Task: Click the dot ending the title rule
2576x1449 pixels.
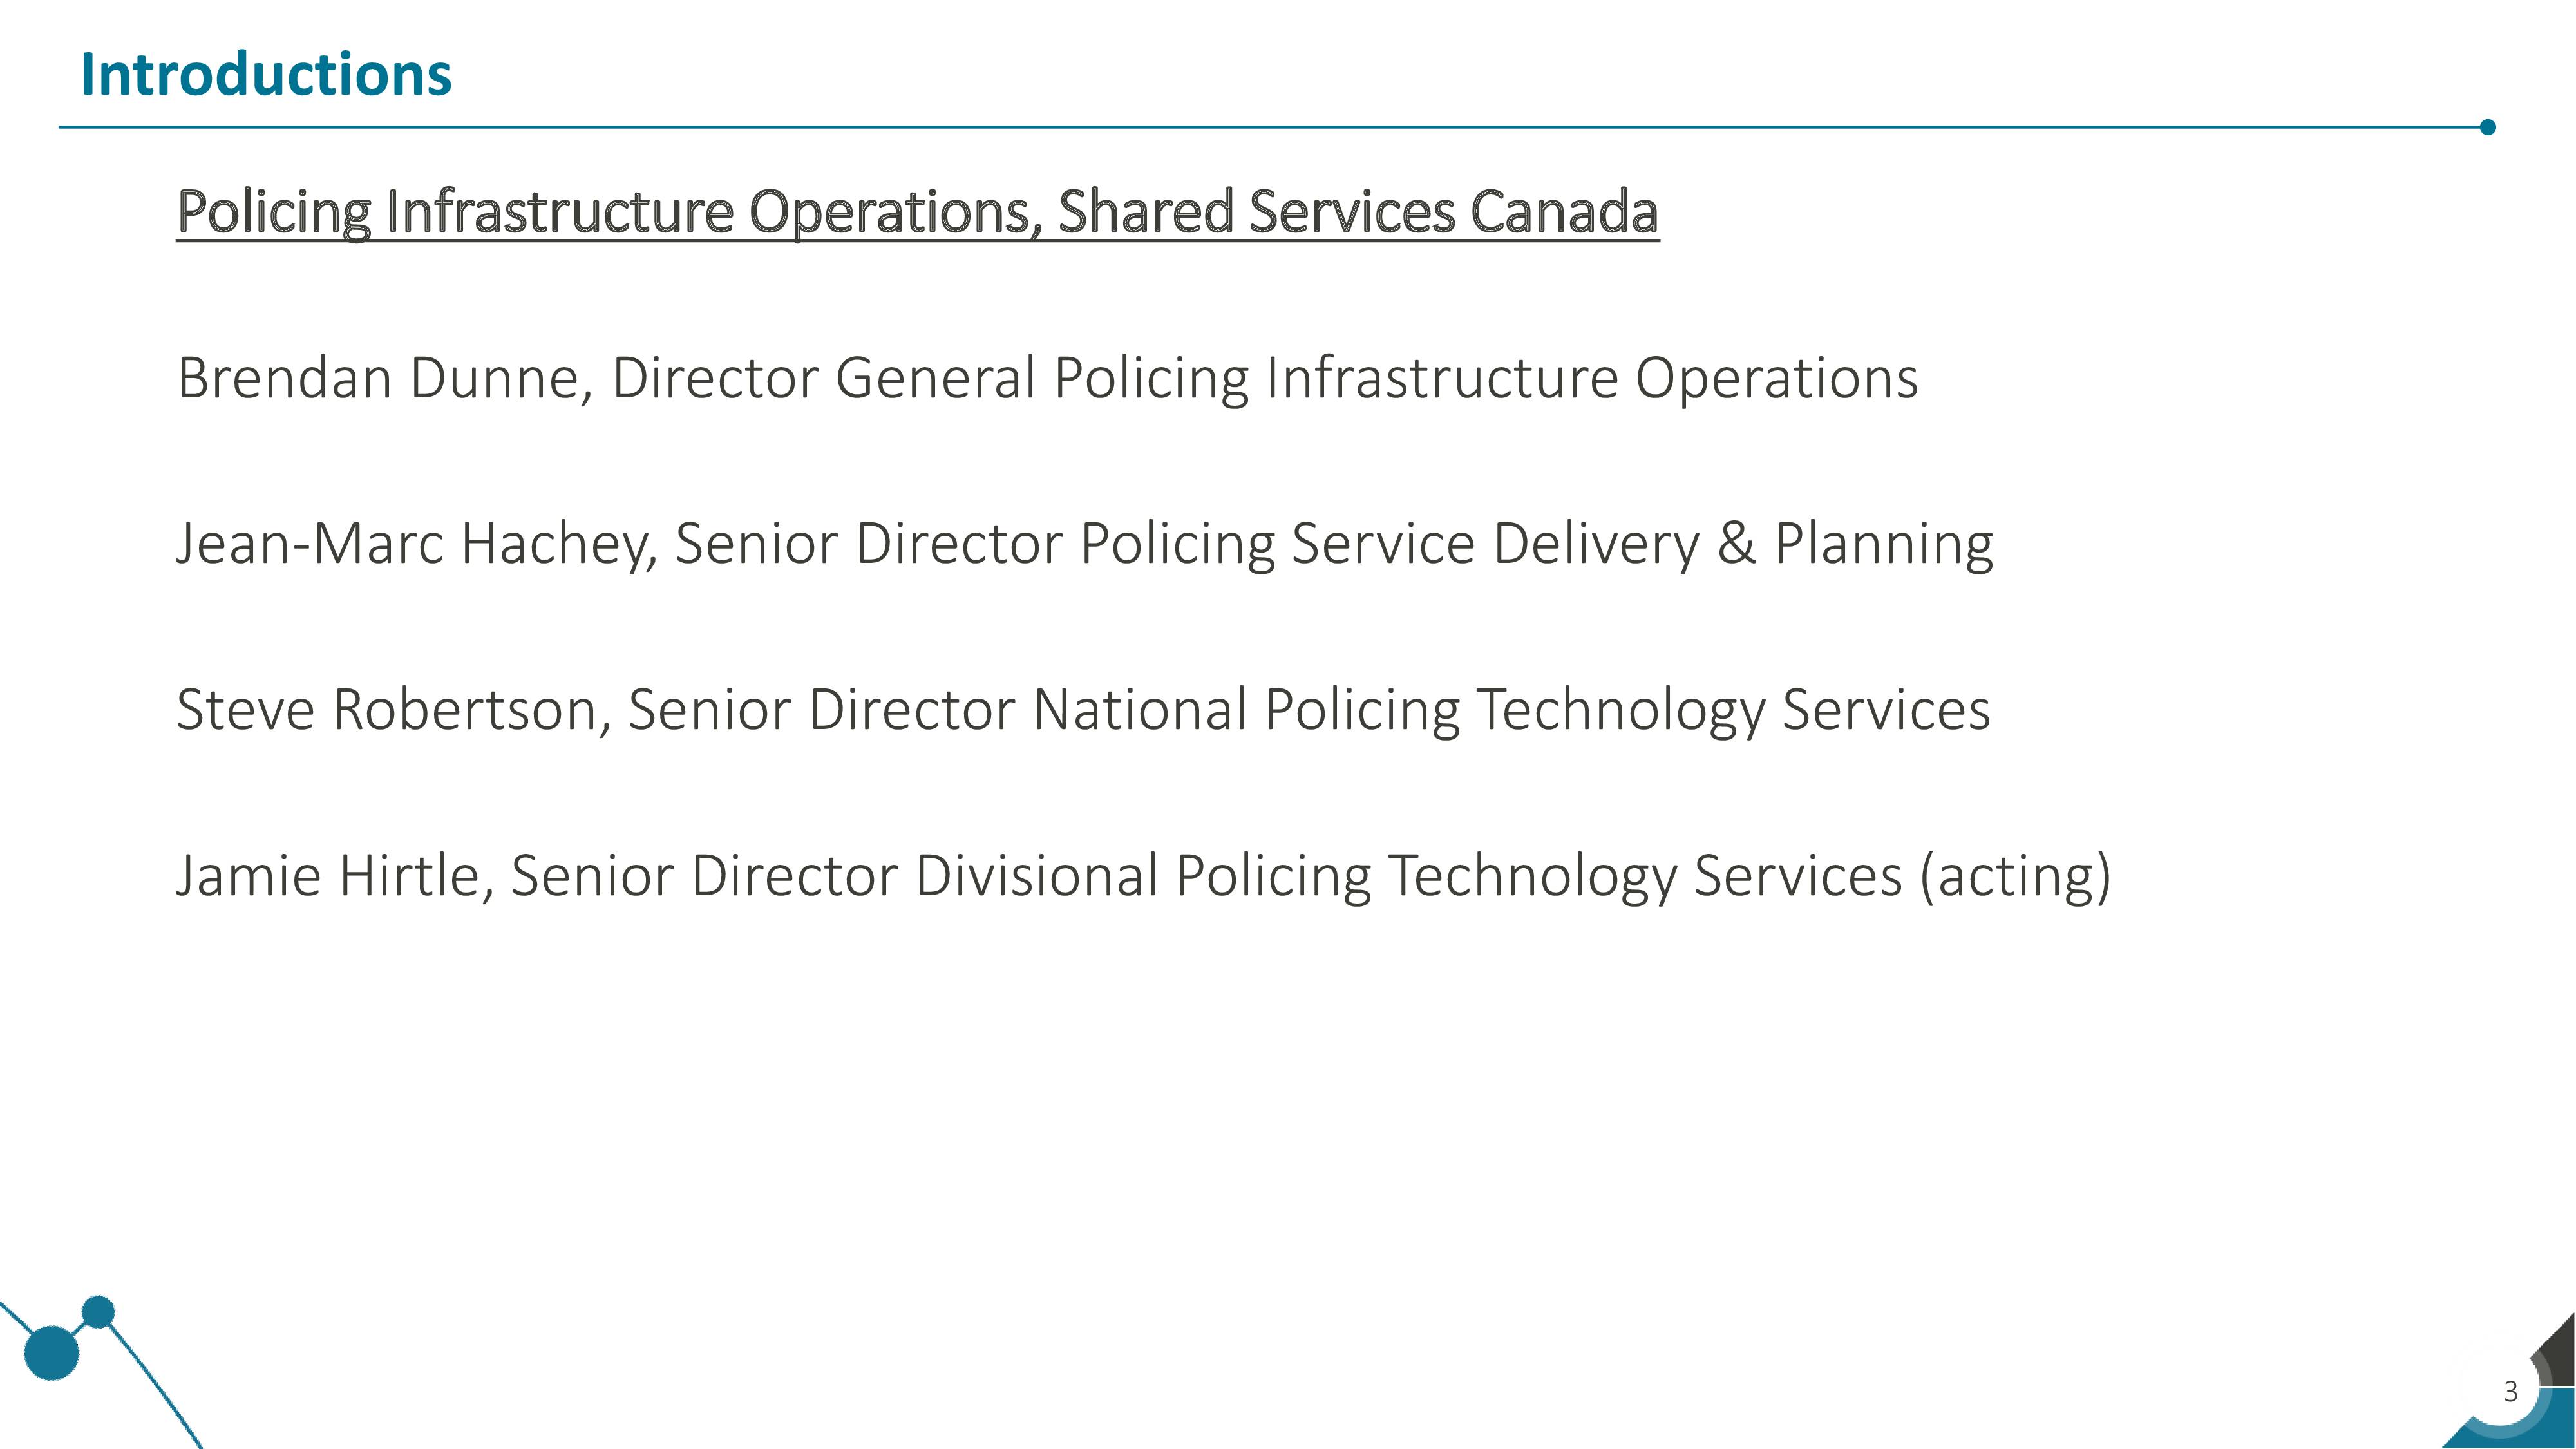Action: tap(2488, 127)
